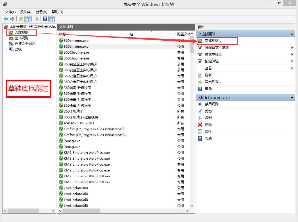Collapse the 360chrome.exe actions section header
Screen dimensions: 298x222
point(292,97)
